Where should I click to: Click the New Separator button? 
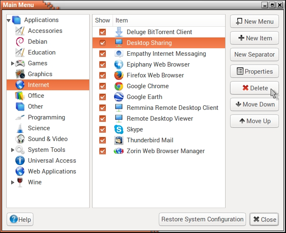coord(254,55)
